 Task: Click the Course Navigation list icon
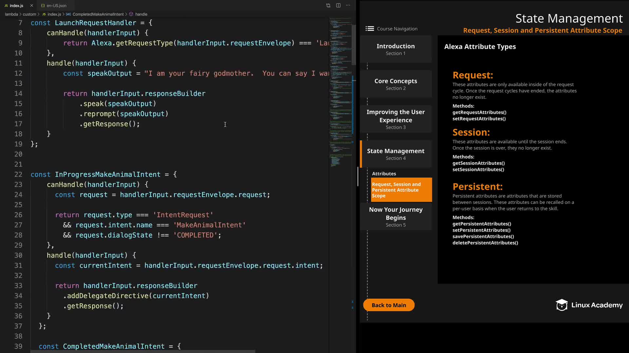370,29
